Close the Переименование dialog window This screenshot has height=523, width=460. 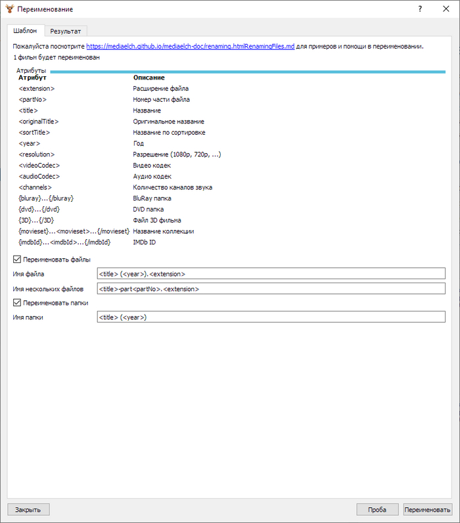[x=446, y=9]
